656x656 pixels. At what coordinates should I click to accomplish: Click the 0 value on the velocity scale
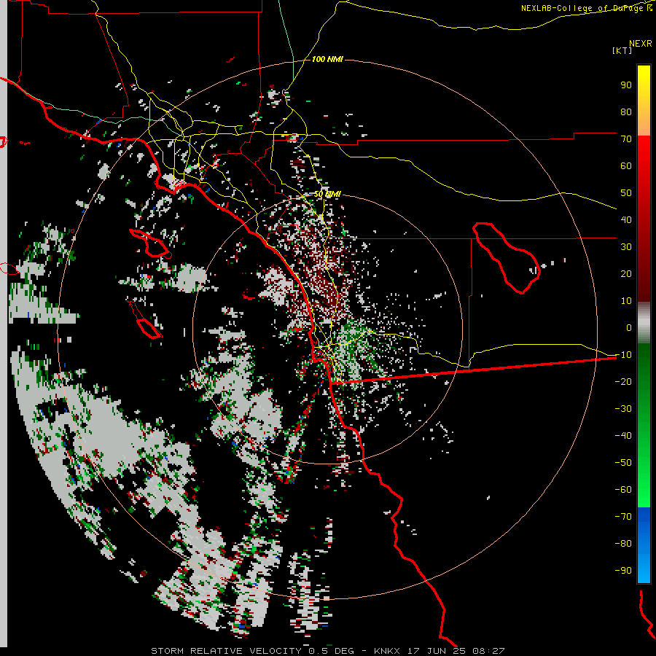629,327
